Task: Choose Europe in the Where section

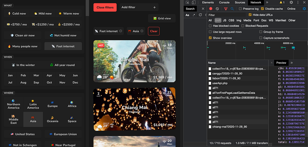Action: point(53,104)
